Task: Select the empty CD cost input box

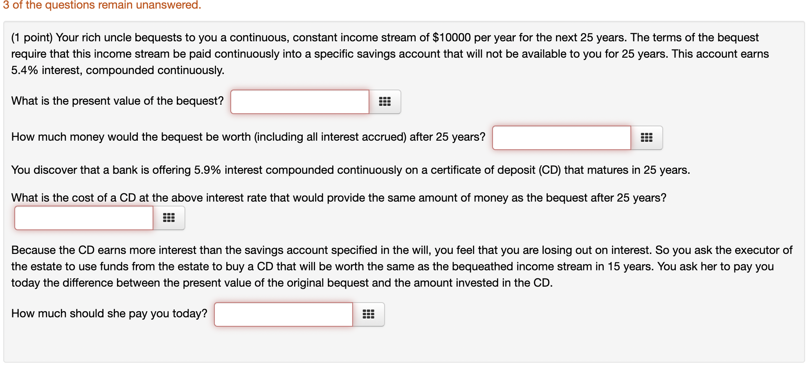Action: pos(83,218)
